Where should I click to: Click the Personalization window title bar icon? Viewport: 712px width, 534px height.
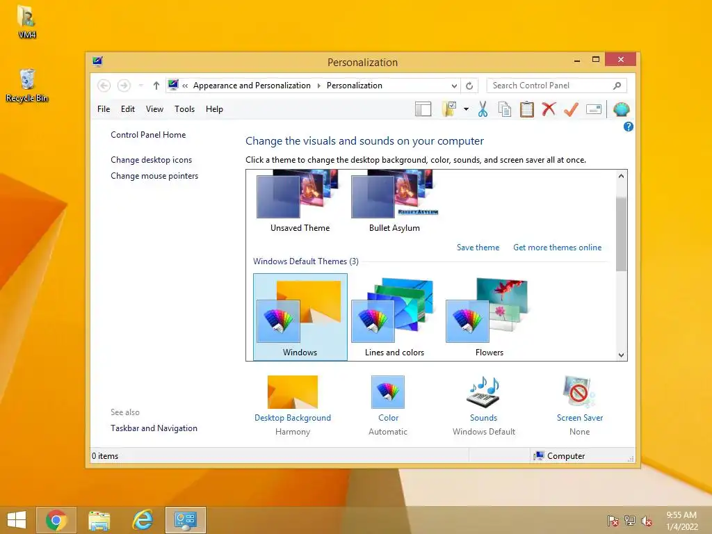(x=97, y=61)
